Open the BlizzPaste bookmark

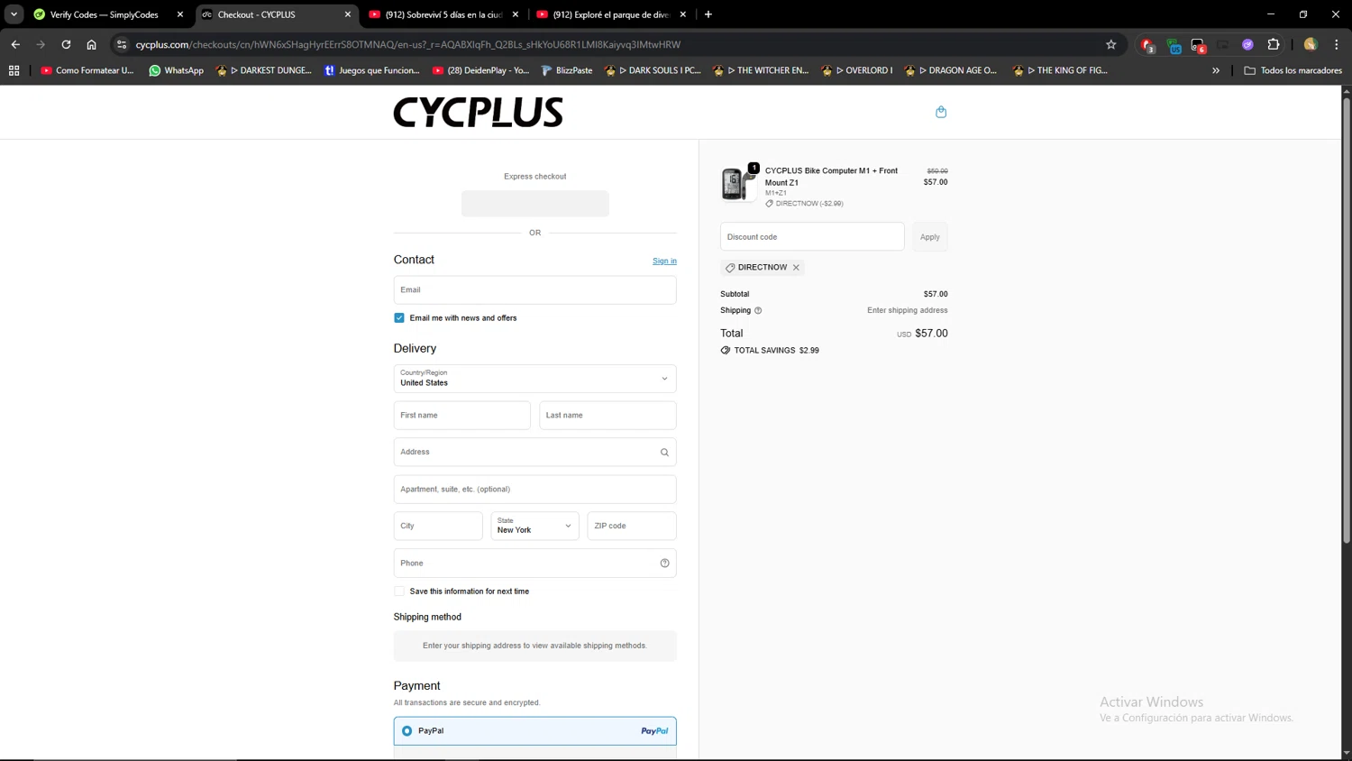(566, 70)
